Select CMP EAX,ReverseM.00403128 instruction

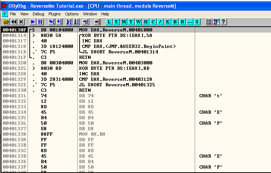tap(116, 79)
